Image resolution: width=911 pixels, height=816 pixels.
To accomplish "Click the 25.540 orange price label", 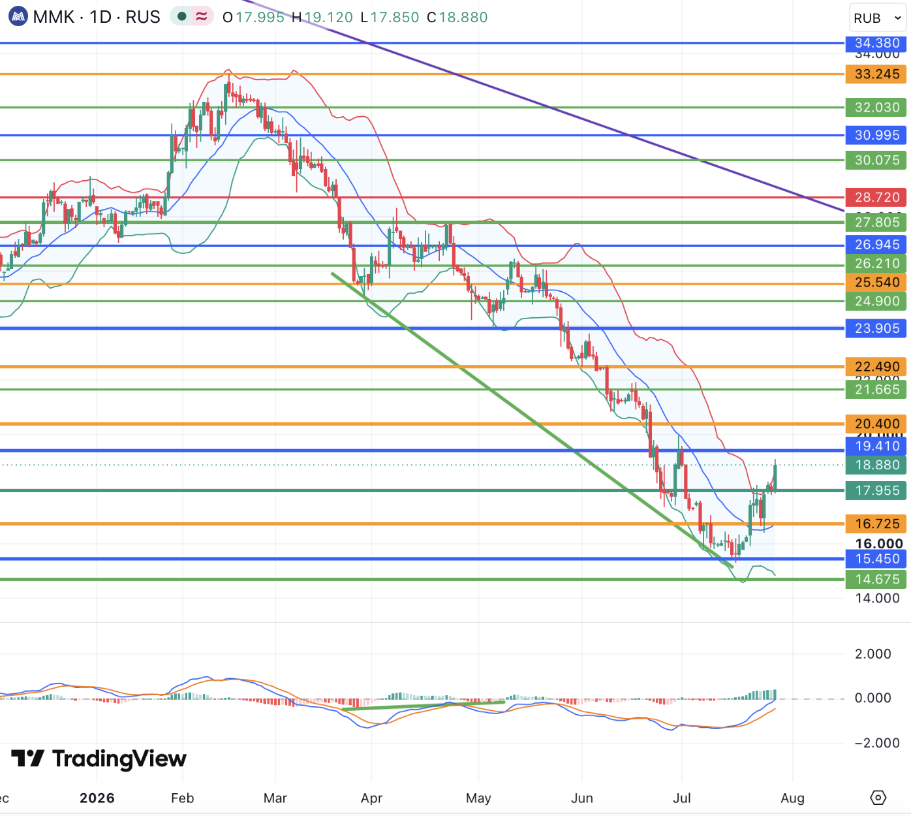I will pos(876,283).
